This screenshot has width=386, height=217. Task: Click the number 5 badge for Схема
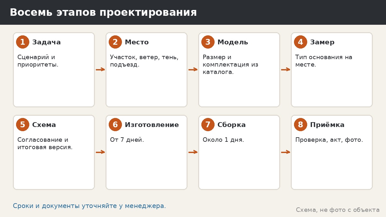click(23, 125)
